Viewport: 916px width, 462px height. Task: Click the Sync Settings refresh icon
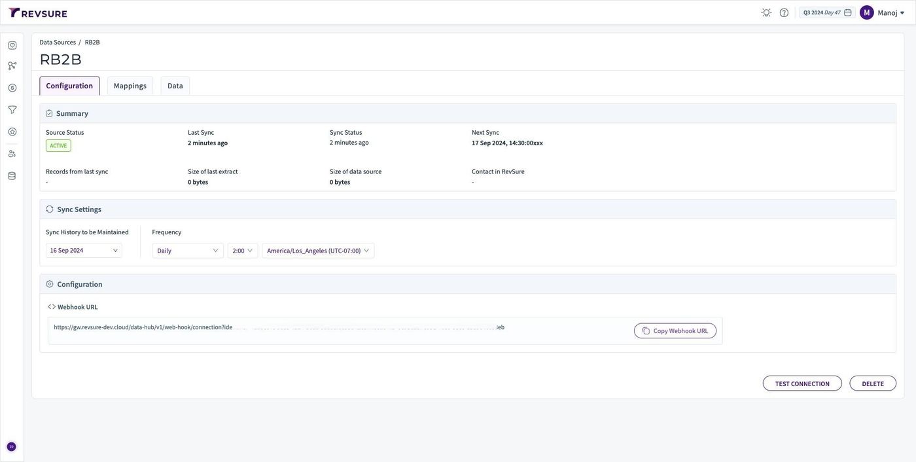click(x=50, y=209)
